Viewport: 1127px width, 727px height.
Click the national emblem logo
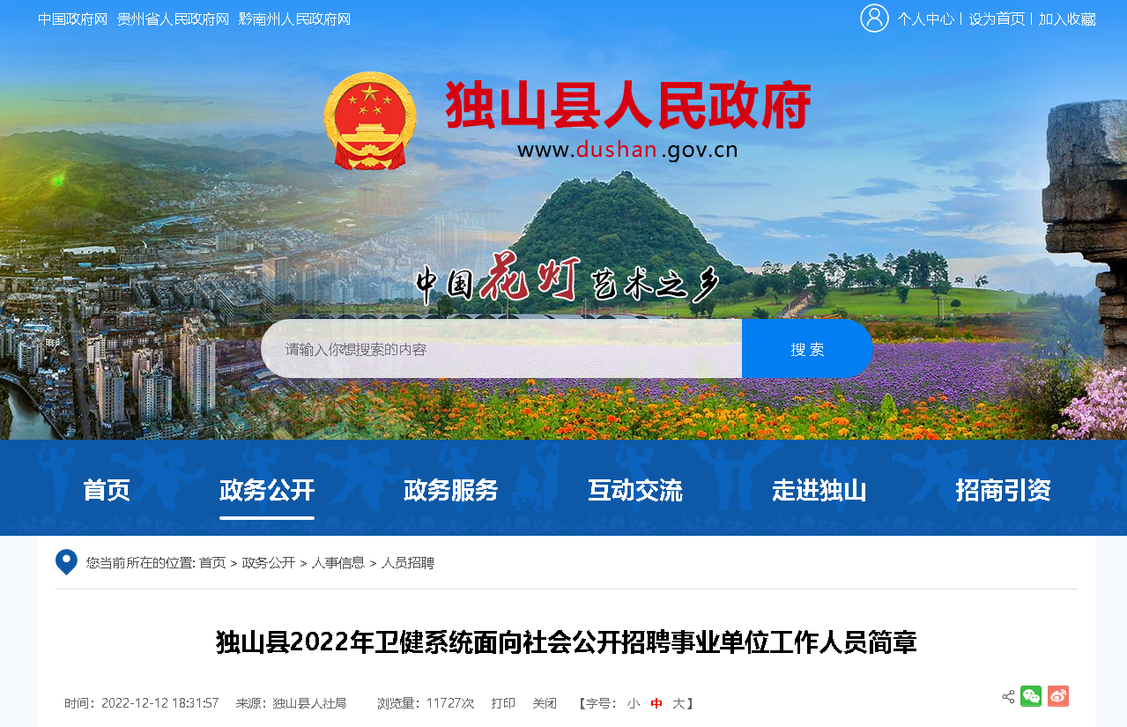tap(370, 121)
